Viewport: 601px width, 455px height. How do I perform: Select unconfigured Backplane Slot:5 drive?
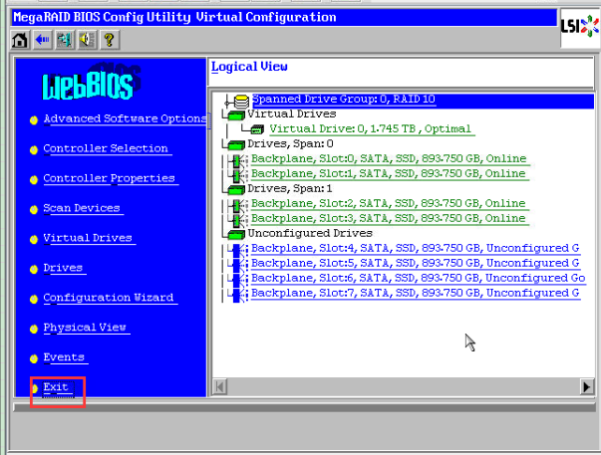tap(415, 264)
